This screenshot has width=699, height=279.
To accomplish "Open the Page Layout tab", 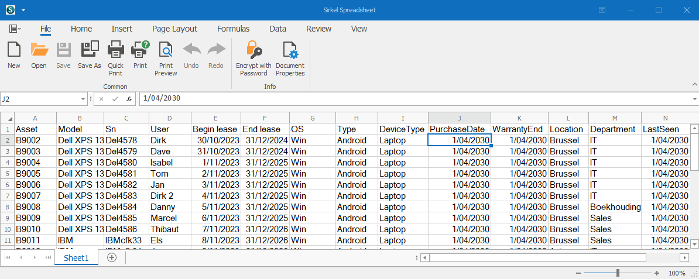I will (x=174, y=29).
